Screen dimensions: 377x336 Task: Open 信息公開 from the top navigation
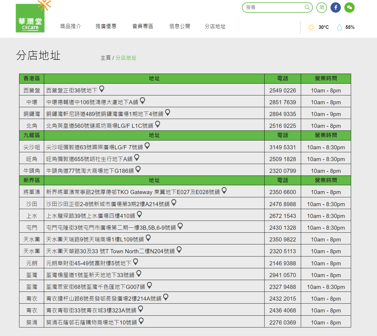click(180, 27)
